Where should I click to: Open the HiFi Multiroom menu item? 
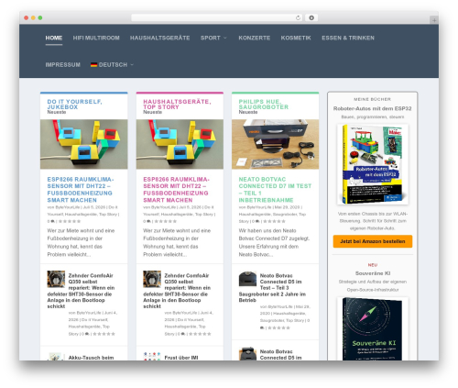96,38
